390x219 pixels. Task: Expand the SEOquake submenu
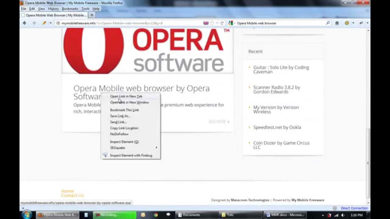[131, 148]
